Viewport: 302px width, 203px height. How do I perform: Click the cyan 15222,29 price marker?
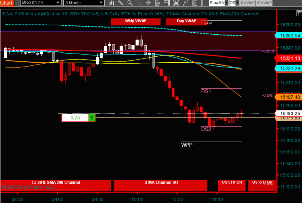click(x=288, y=68)
